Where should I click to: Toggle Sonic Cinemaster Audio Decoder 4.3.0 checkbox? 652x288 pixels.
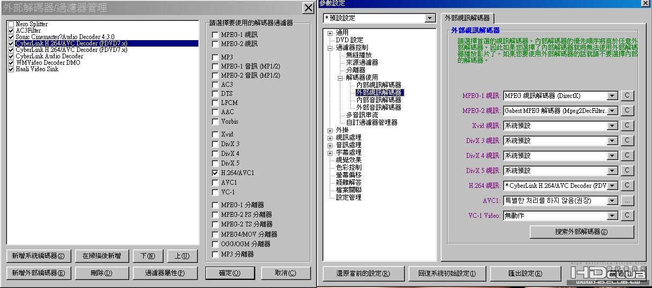11,37
